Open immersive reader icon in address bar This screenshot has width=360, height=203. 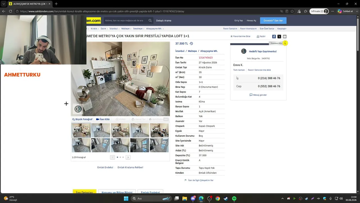pos(287,11)
